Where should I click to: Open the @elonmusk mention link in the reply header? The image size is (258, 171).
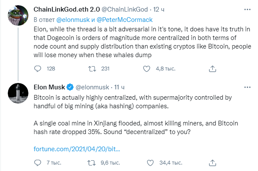(73, 20)
